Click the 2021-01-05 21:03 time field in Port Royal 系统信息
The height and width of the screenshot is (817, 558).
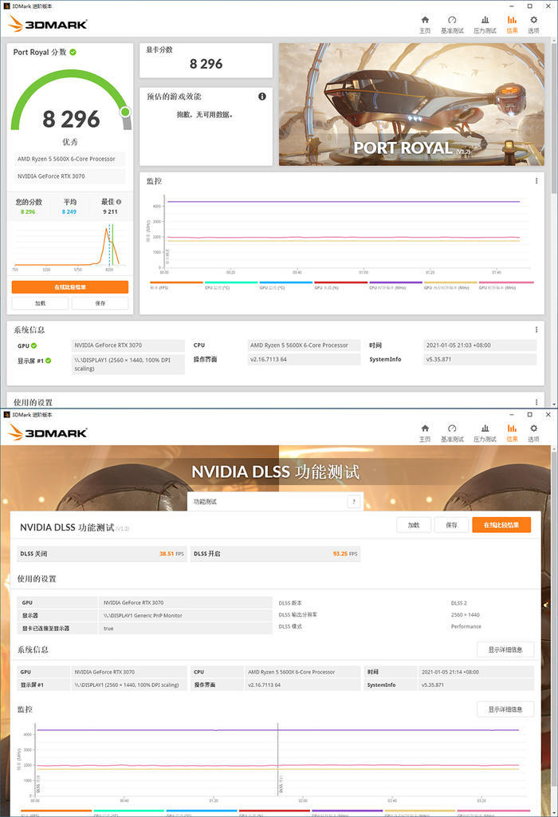479,345
